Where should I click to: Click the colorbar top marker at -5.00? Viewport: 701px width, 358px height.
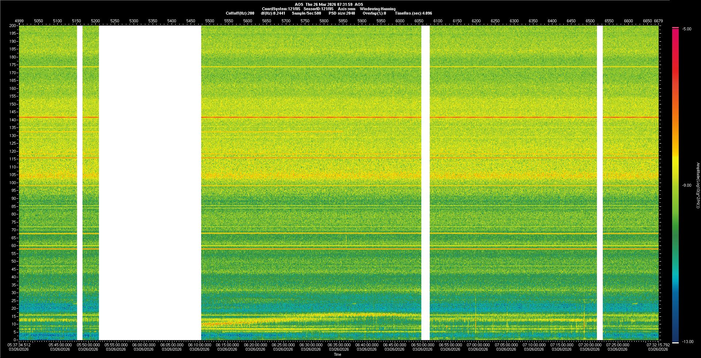(675, 28)
